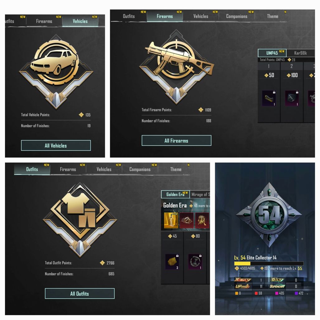
Task: Select the Mirage of S set tab
Action: point(200,194)
